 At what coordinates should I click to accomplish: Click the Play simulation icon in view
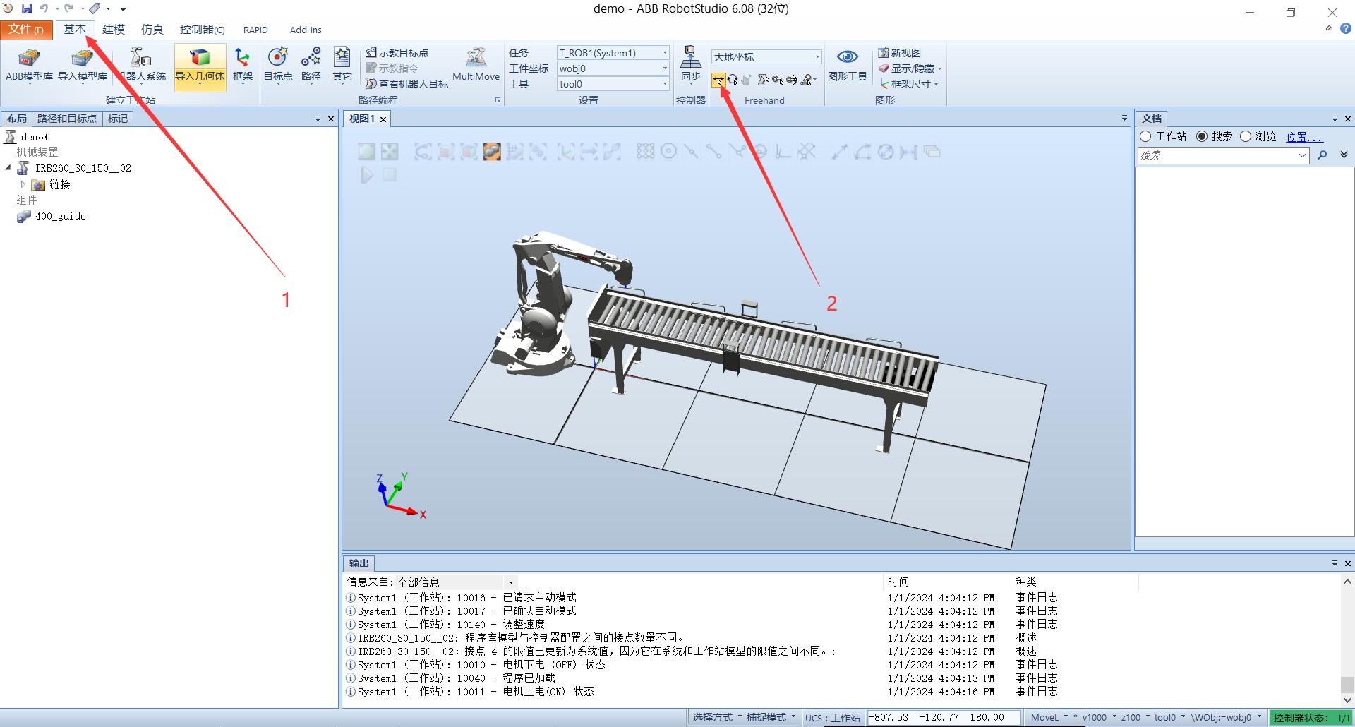click(x=367, y=174)
